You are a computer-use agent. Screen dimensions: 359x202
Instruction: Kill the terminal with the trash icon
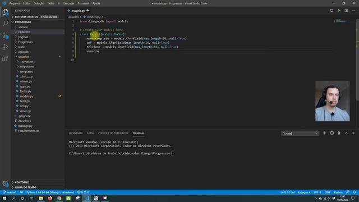point(339,133)
